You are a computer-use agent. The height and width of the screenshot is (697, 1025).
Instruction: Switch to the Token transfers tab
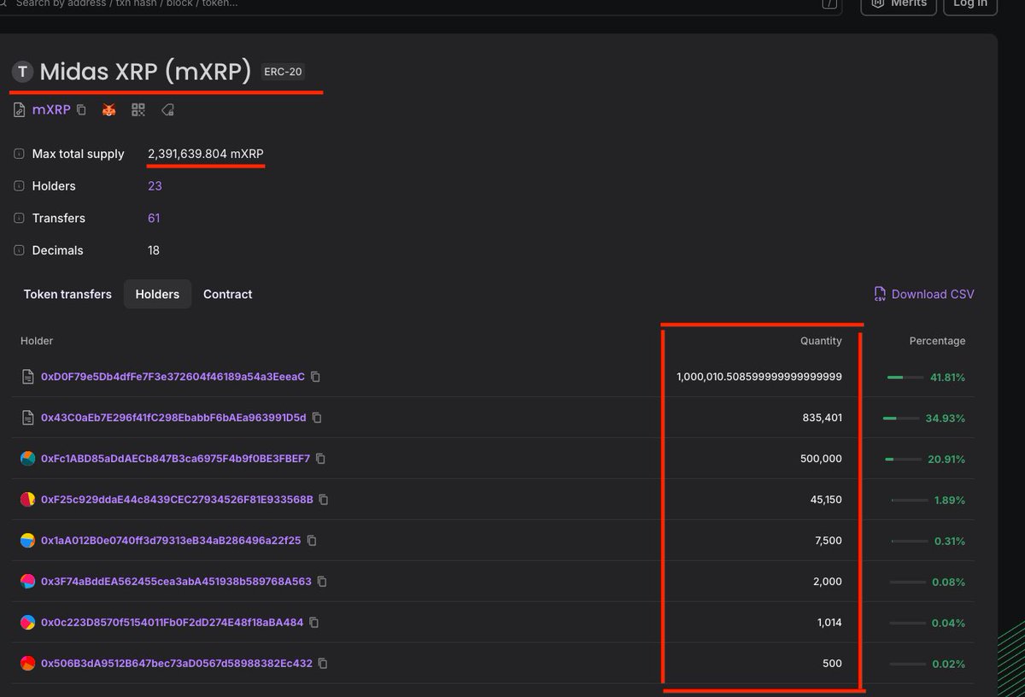67,294
